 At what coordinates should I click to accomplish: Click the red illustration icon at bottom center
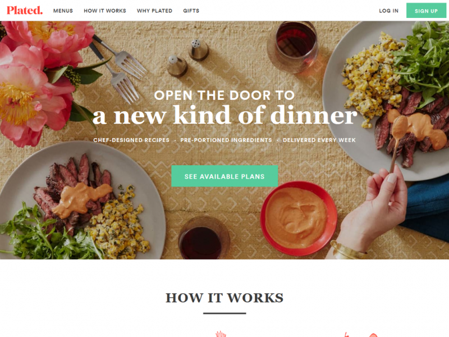point(221,334)
